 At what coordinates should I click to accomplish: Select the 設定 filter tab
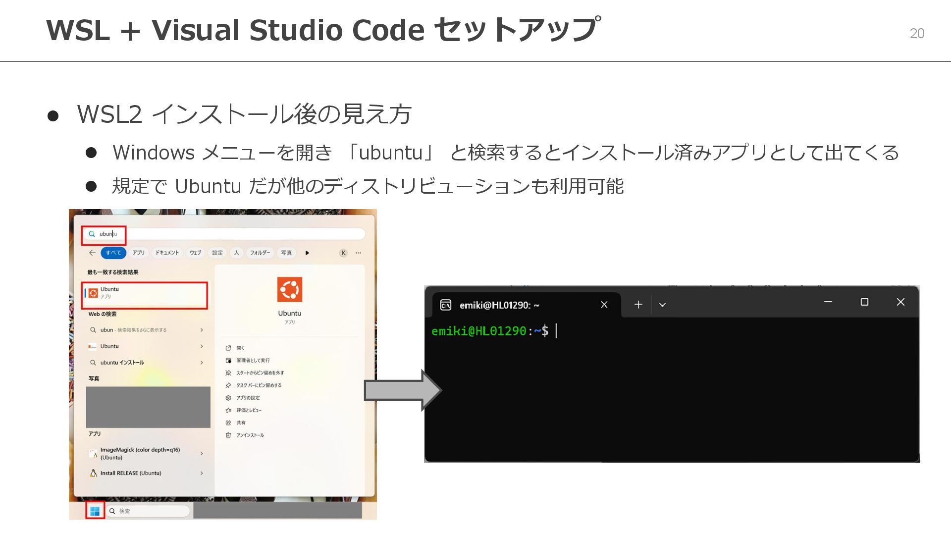[217, 253]
